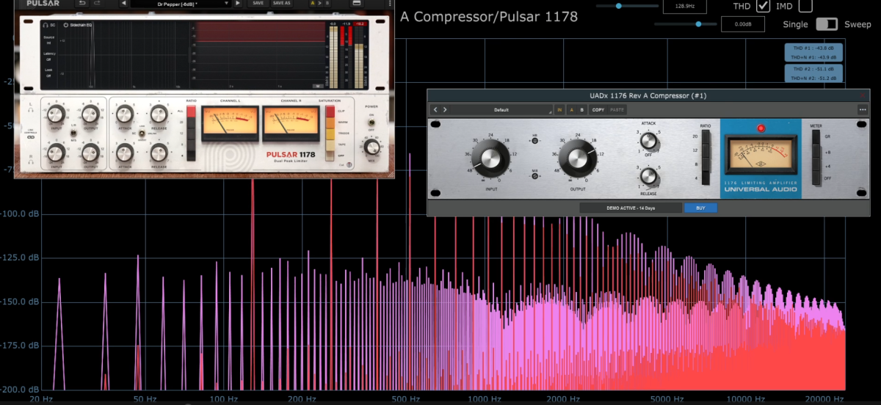Screen dimensions: 881x405
Task: Toggle Sidechain EQ power
Action: (x=65, y=25)
